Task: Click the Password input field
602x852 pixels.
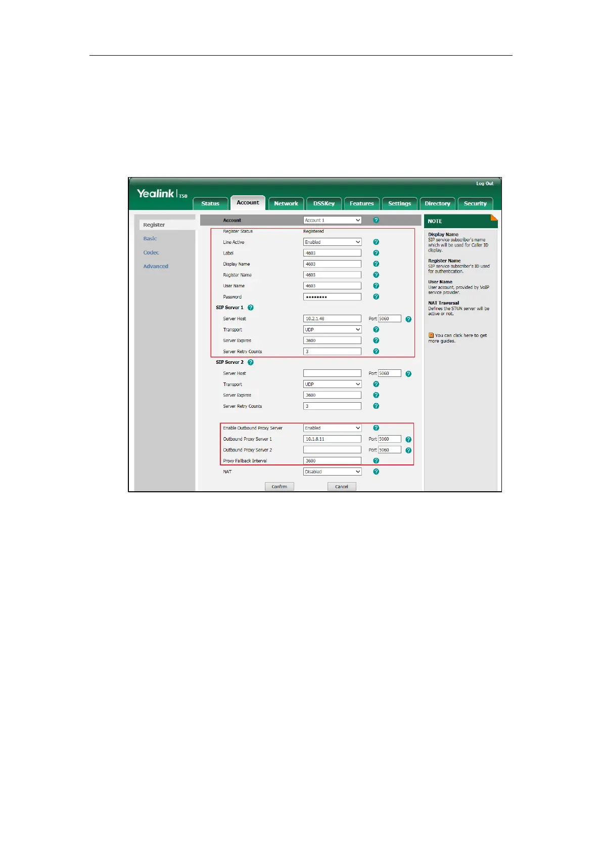Action: (333, 297)
